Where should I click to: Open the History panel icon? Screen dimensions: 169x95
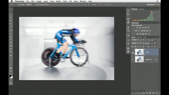pos(128,11)
